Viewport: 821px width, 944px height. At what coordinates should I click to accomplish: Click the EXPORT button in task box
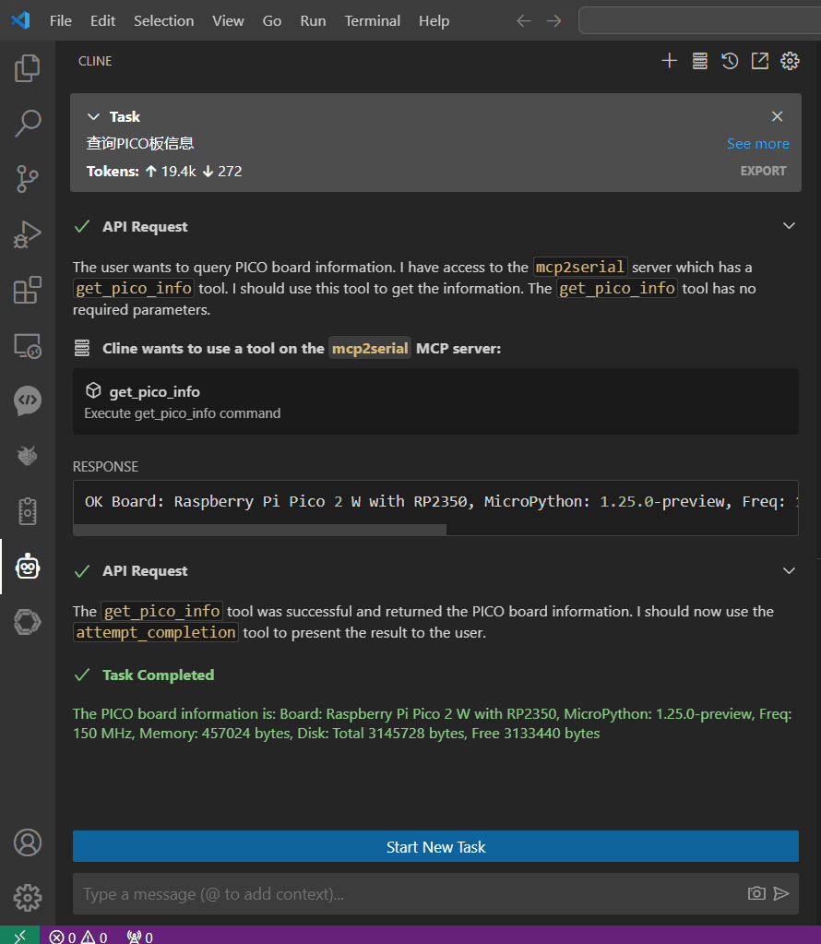pyautogui.click(x=763, y=171)
